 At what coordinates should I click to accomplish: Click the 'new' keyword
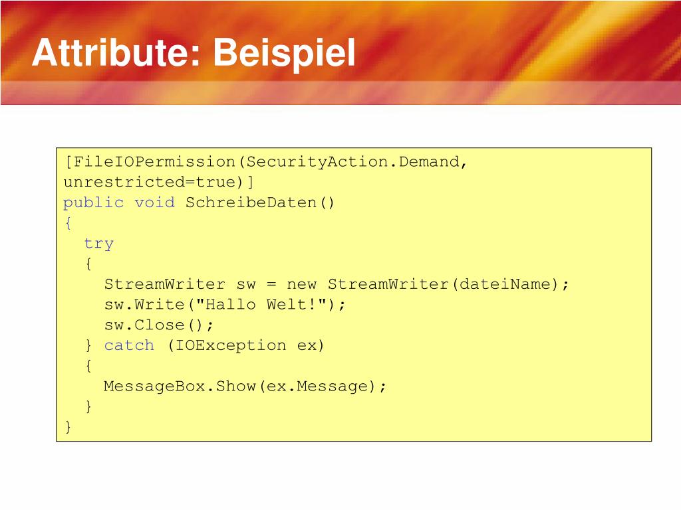pos(301,285)
